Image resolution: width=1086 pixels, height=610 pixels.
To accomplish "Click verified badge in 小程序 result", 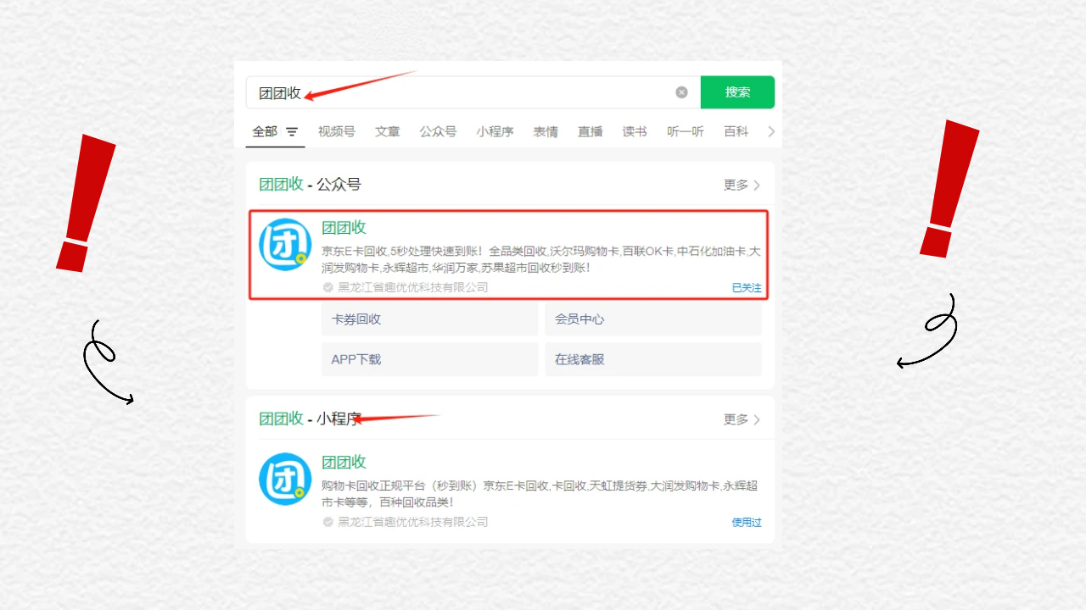I will [327, 522].
